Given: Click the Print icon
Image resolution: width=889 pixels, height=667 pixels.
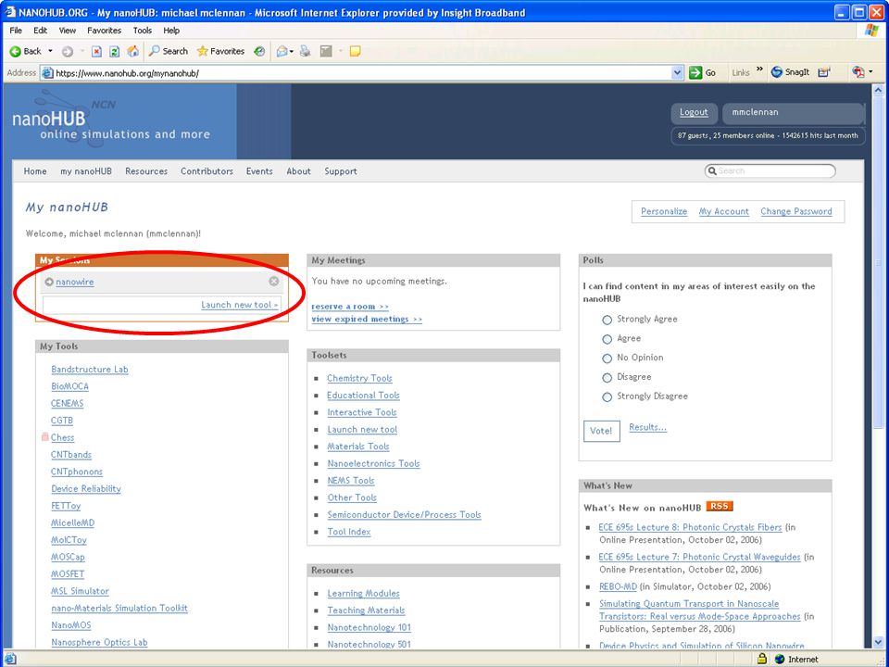Looking at the screenshot, I should coord(306,52).
